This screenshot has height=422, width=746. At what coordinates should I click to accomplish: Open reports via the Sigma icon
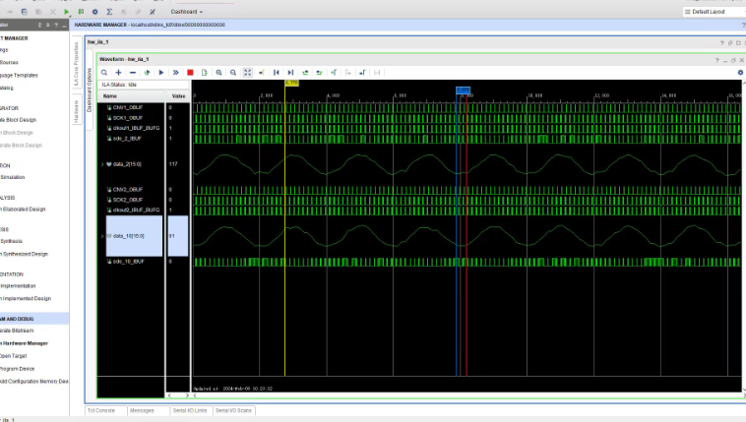click(x=109, y=12)
